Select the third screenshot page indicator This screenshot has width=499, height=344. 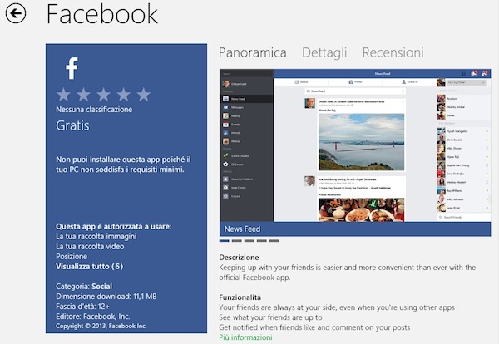pos(249,241)
